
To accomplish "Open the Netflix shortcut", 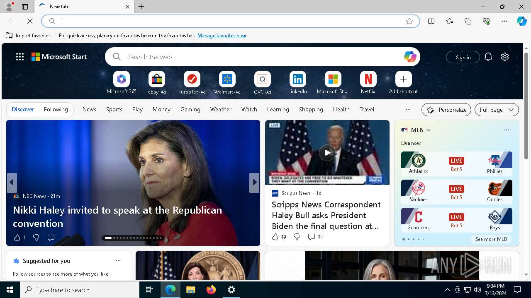I will 368,83.
